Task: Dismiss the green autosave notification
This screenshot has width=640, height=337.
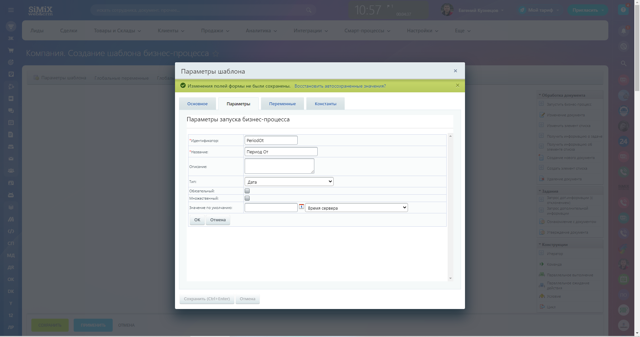Action: (x=458, y=85)
